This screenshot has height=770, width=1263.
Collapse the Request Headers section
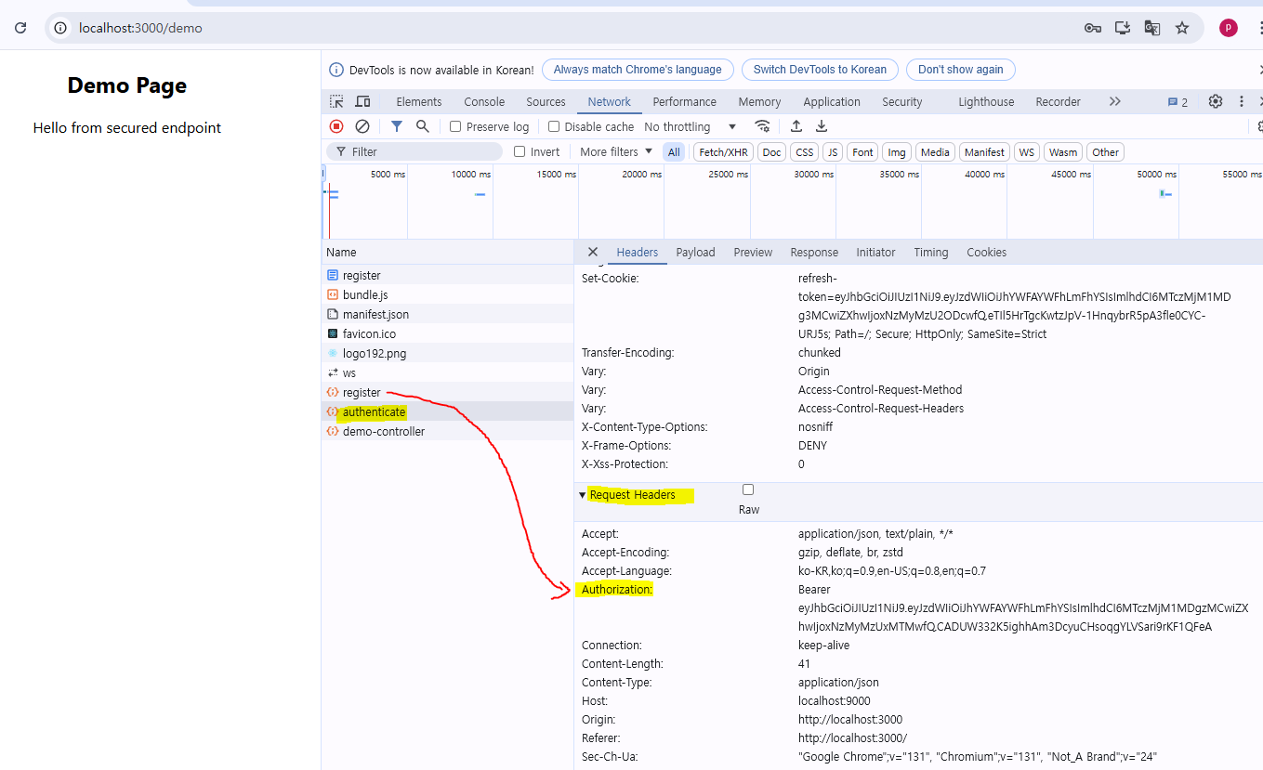click(582, 495)
